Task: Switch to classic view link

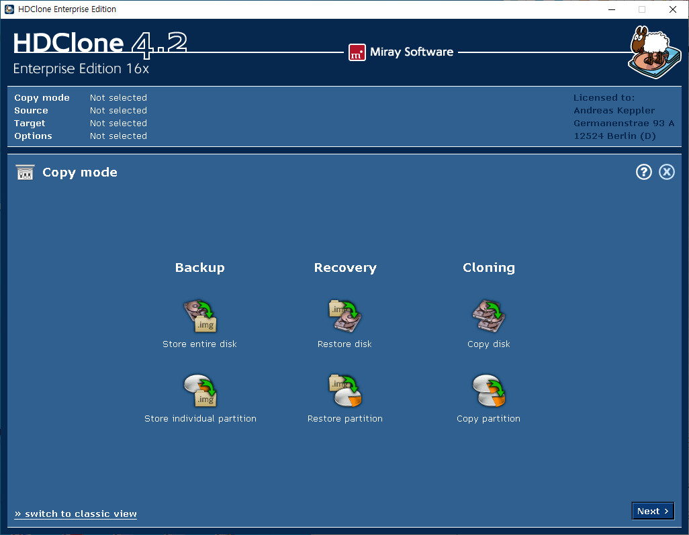Action: coord(76,514)
